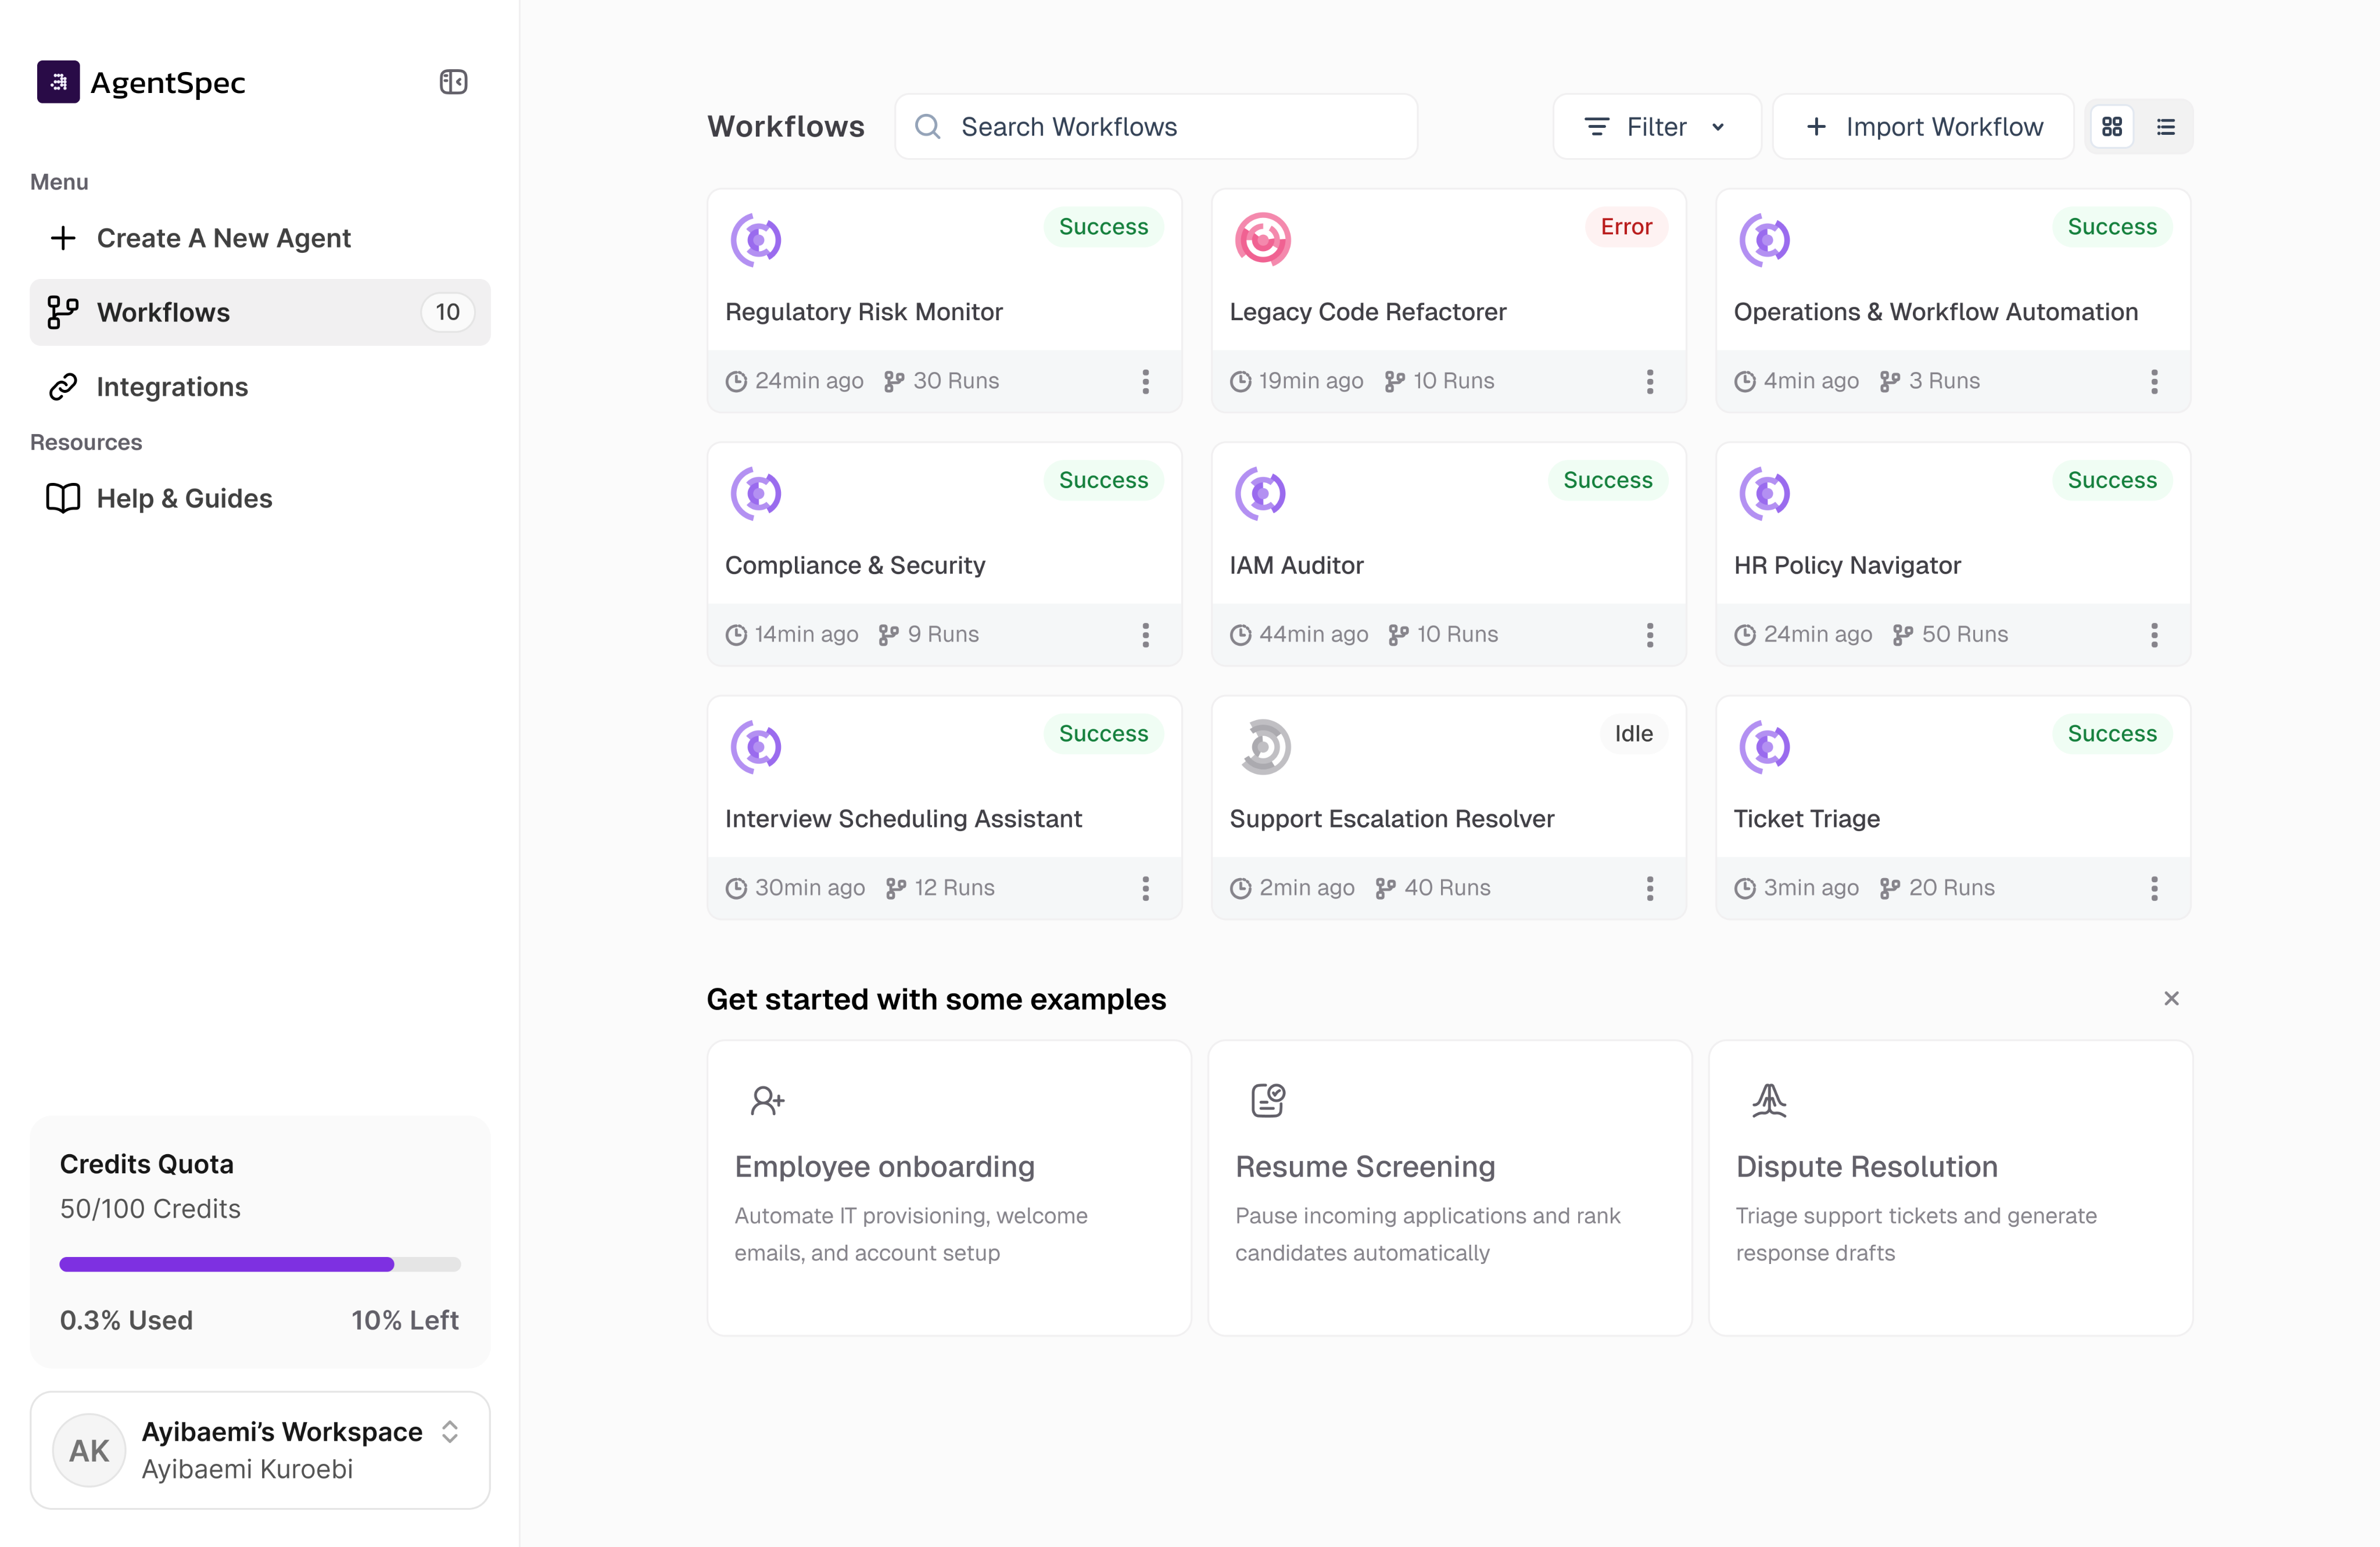
Task: Open options for HR Policy Navigator
Action: [x=2154, y=634]
